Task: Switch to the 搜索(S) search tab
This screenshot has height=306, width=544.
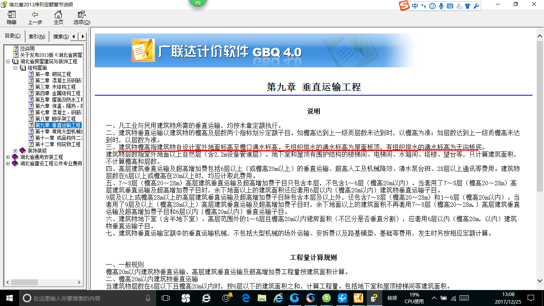Action: tap(61, 37)
